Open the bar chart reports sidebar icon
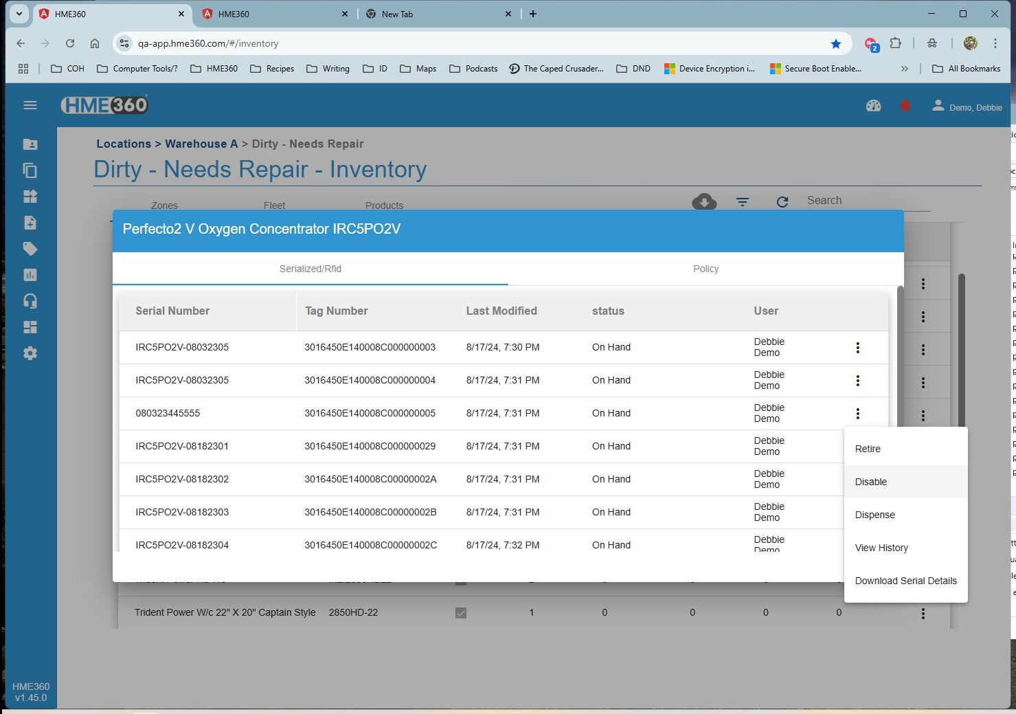 pos(30,275)
